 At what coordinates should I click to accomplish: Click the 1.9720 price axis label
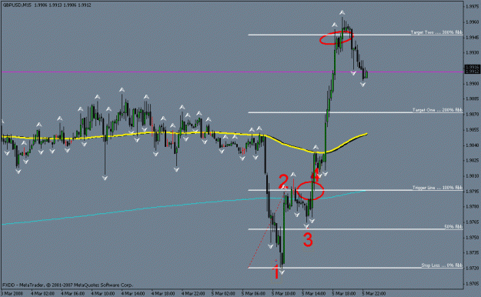click(472, 269)
